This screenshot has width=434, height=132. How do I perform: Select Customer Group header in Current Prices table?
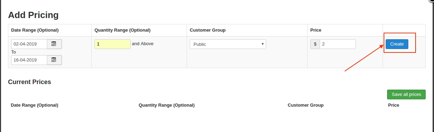[305, 105]
